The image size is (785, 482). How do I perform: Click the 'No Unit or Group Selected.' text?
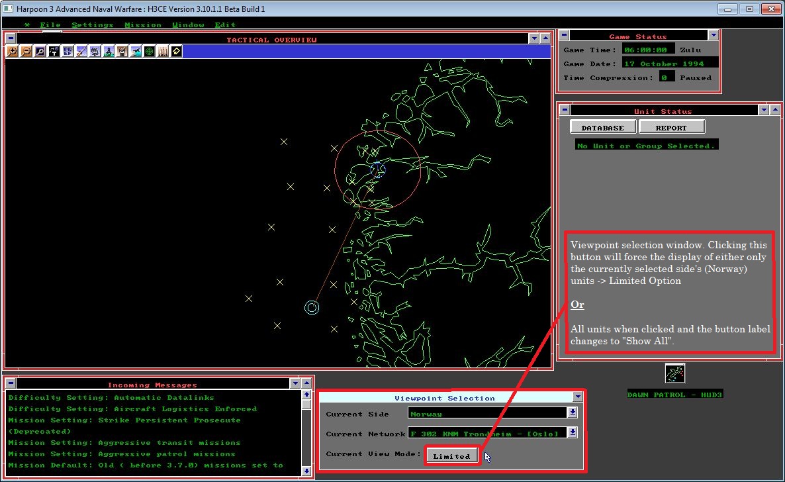coord(646,145)
